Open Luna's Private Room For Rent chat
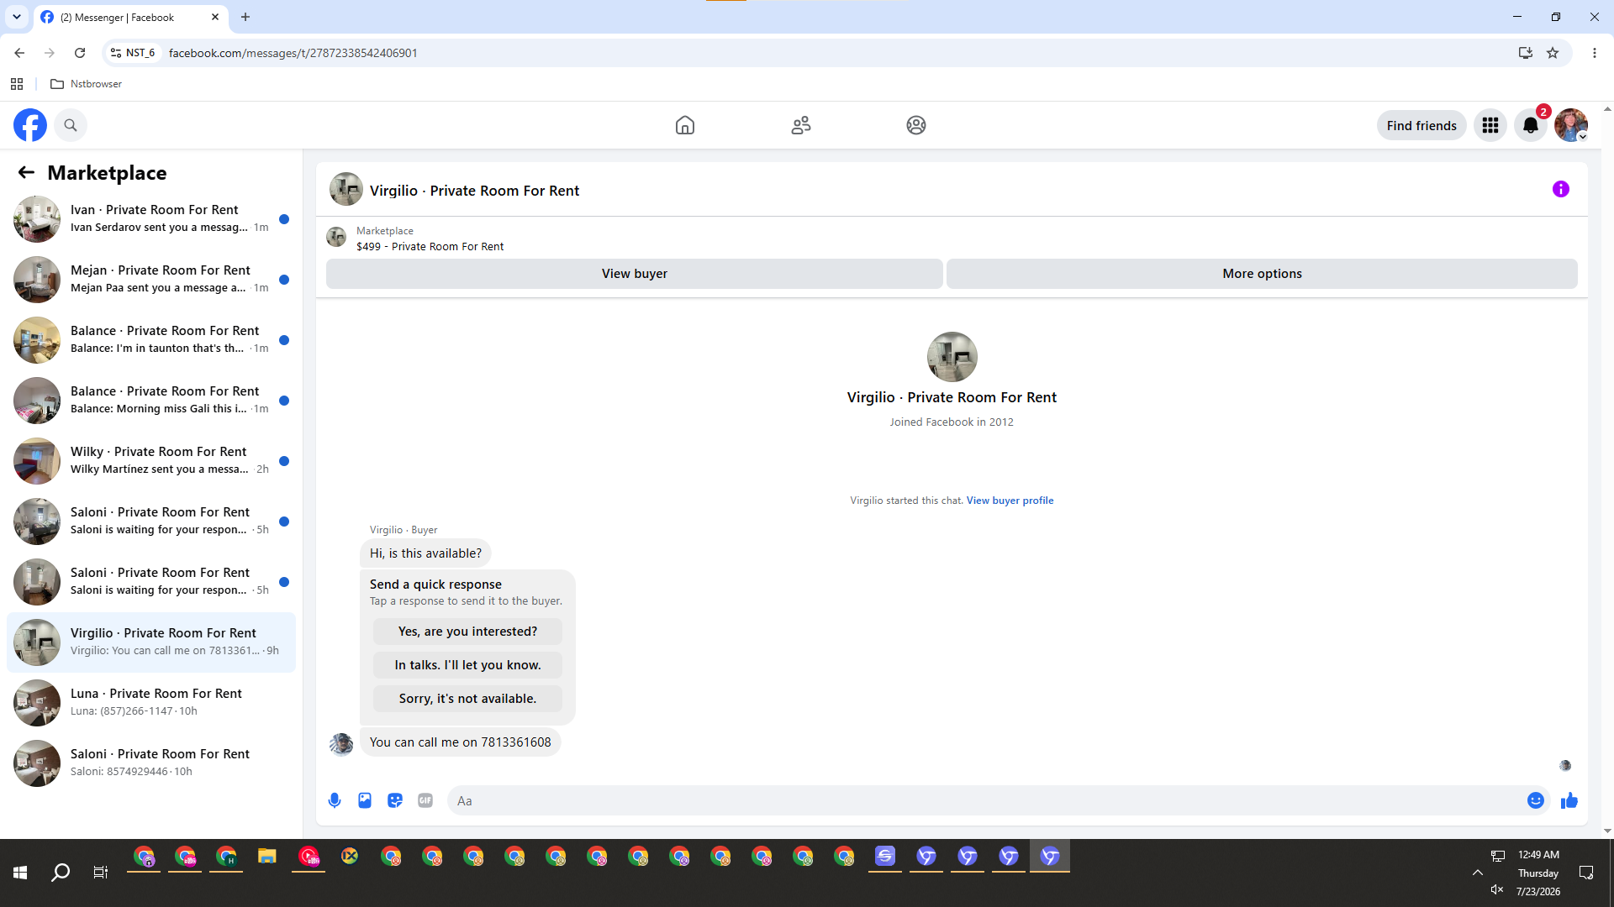The width and height of the screenshot is (1614, 907). [151, 702]
